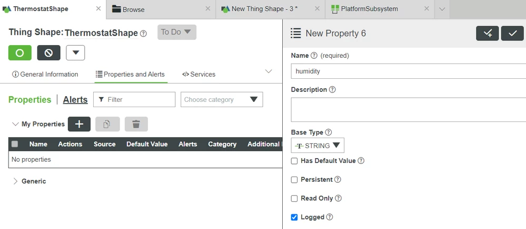Screen dimensions: 526x229
Task: Open the Choose category dropdown
Action: [x=222, y=99]
